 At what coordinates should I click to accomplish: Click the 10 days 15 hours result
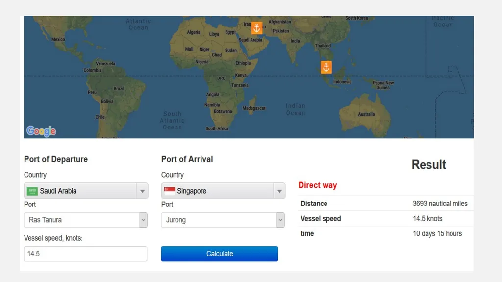pos(437,233)
